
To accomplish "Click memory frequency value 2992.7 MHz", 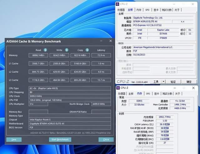I will (x=165, y=117).
